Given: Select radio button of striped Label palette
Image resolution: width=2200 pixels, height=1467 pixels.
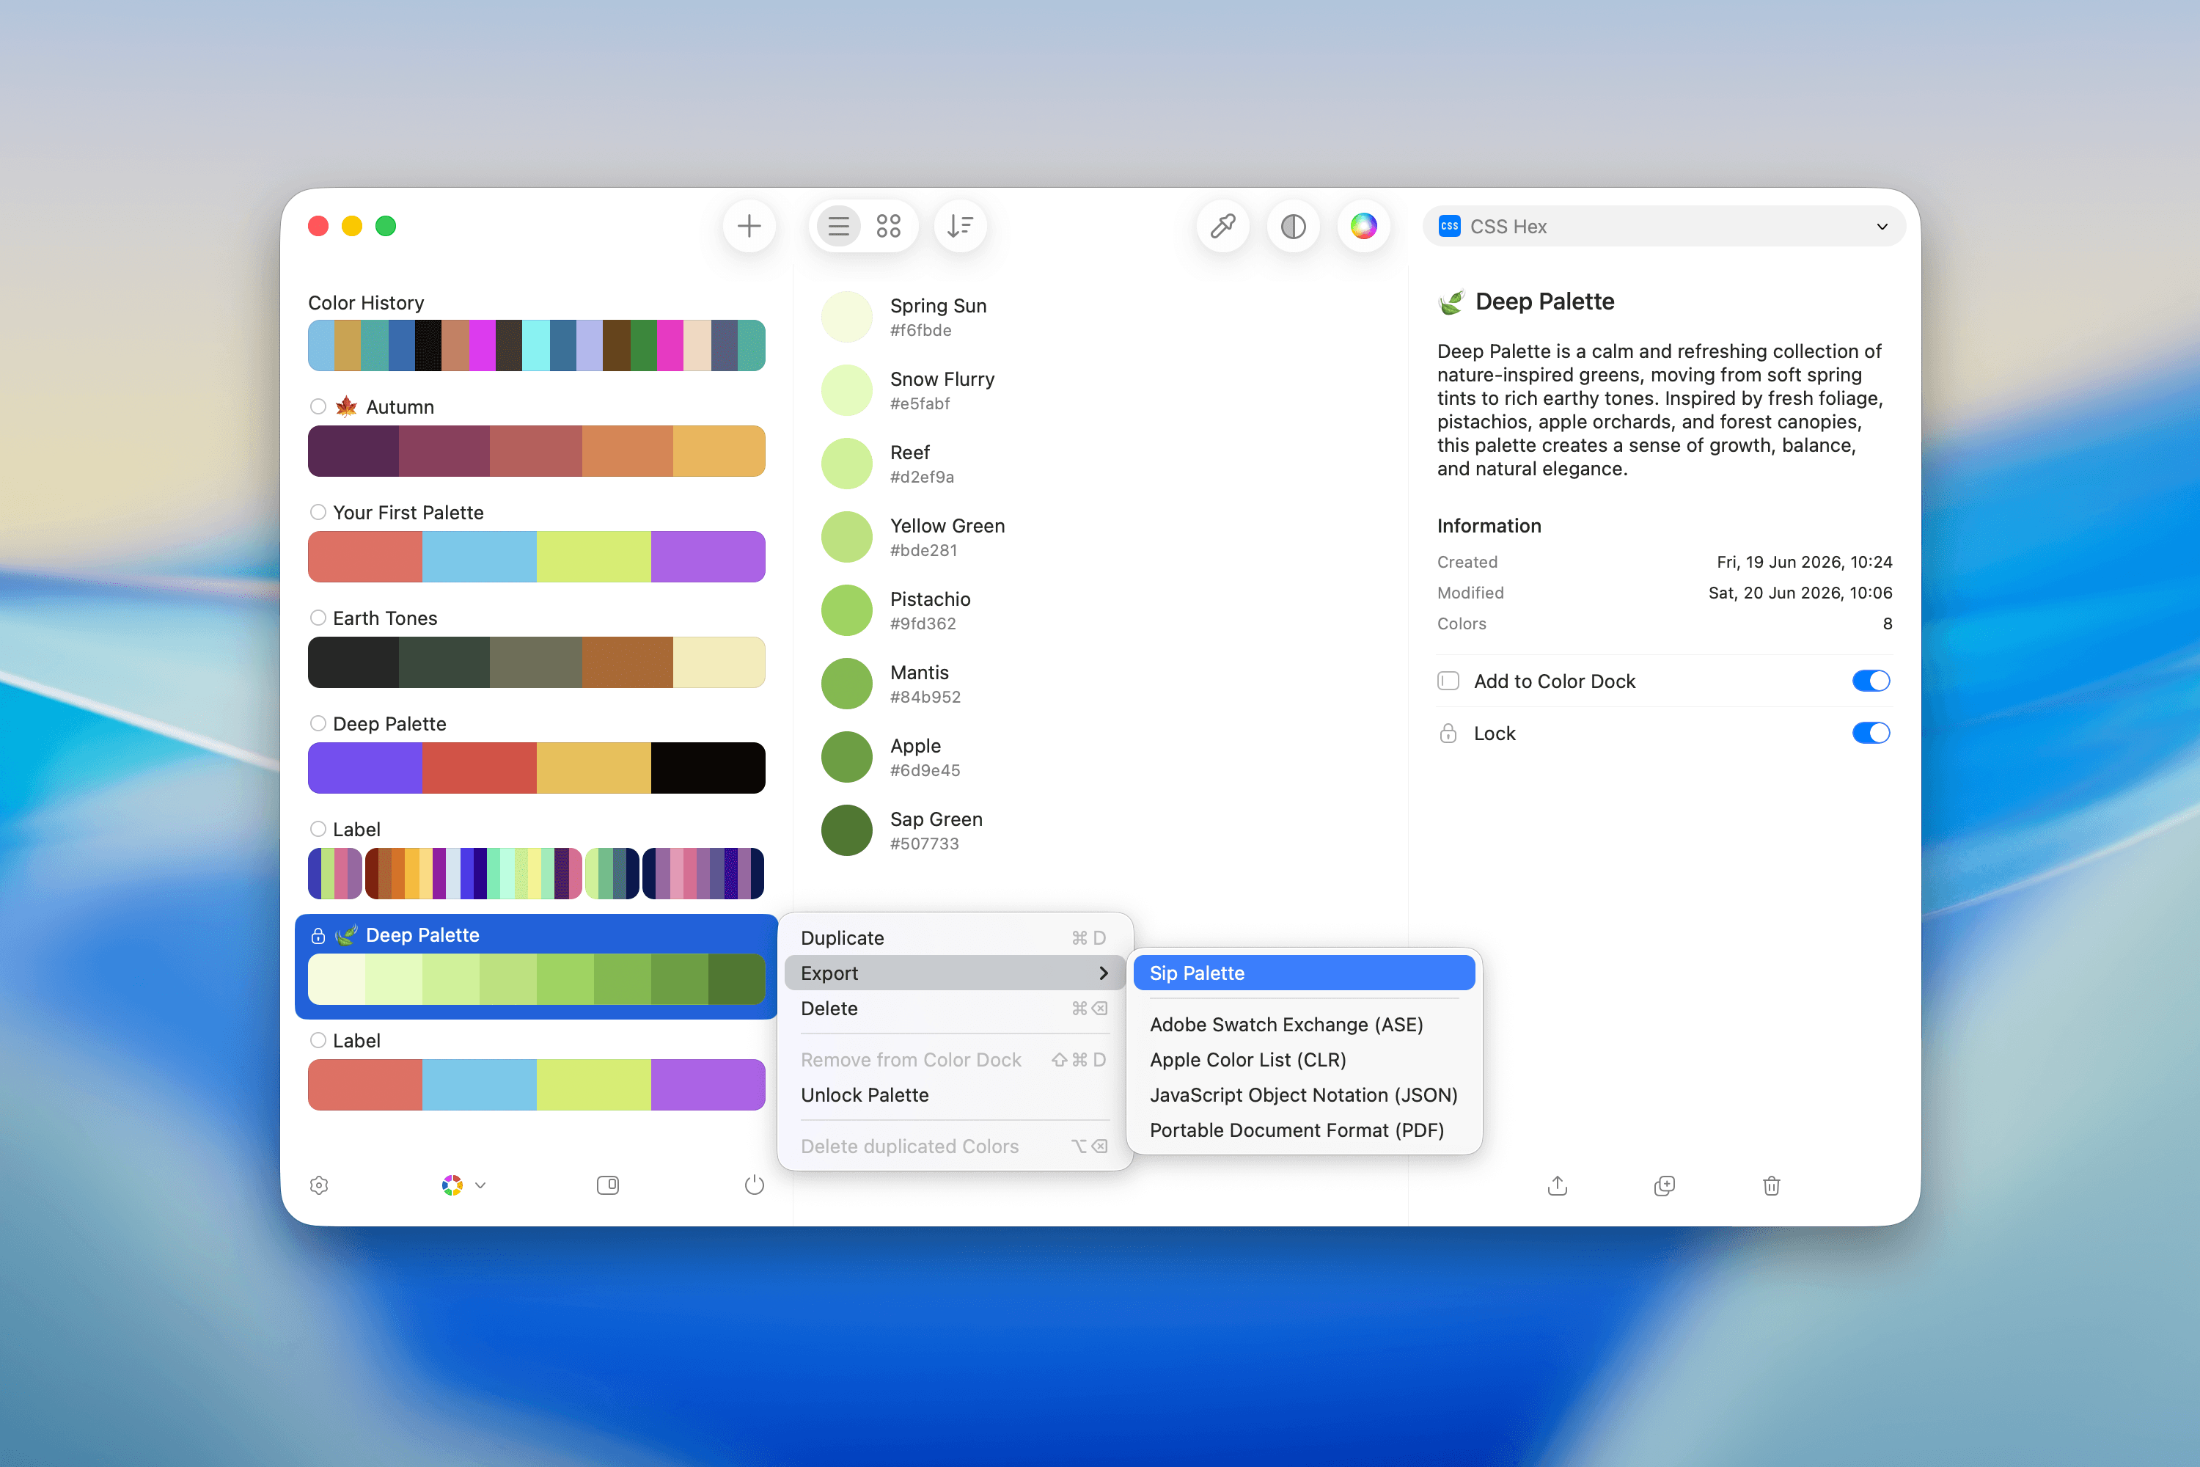Looking at the screenshot, I should (318, 829).
